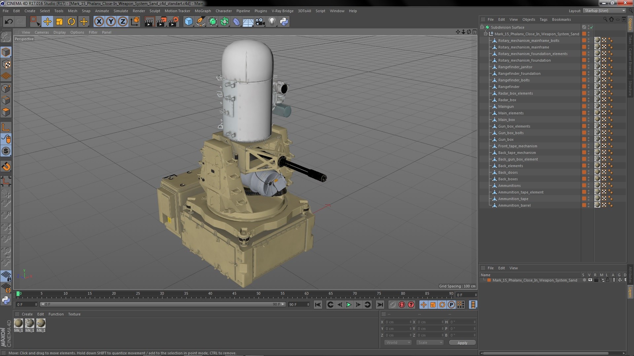The height and width of the screenshot is (356, 634).
Task: Add the Floor environment object
Action: pyautogui.click(x=248, y=22)
